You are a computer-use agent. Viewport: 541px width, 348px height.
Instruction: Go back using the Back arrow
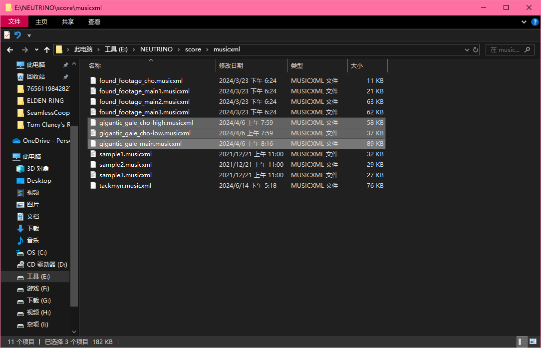pyautogui.click(x=10, y=50)
